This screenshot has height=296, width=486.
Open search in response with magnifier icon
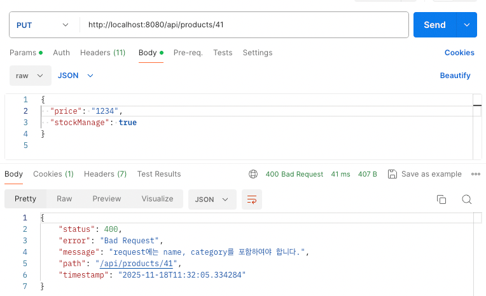tap(466, 199)
